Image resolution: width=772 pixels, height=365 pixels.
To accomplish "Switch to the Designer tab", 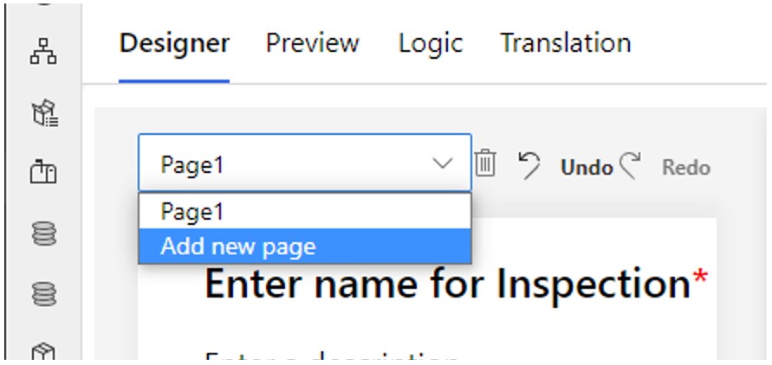I will pyautogui.click(x=174, y=43).
